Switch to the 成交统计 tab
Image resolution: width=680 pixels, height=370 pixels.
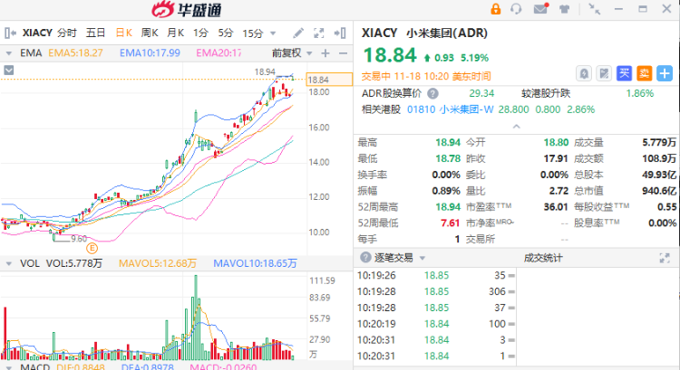tap(543, 258)
